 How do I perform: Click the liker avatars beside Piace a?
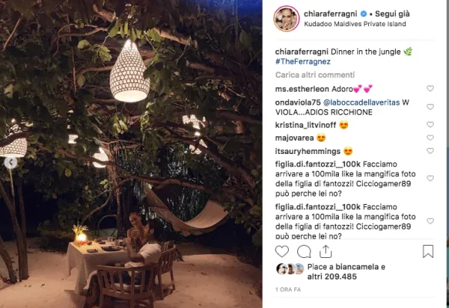pos(290,269)
